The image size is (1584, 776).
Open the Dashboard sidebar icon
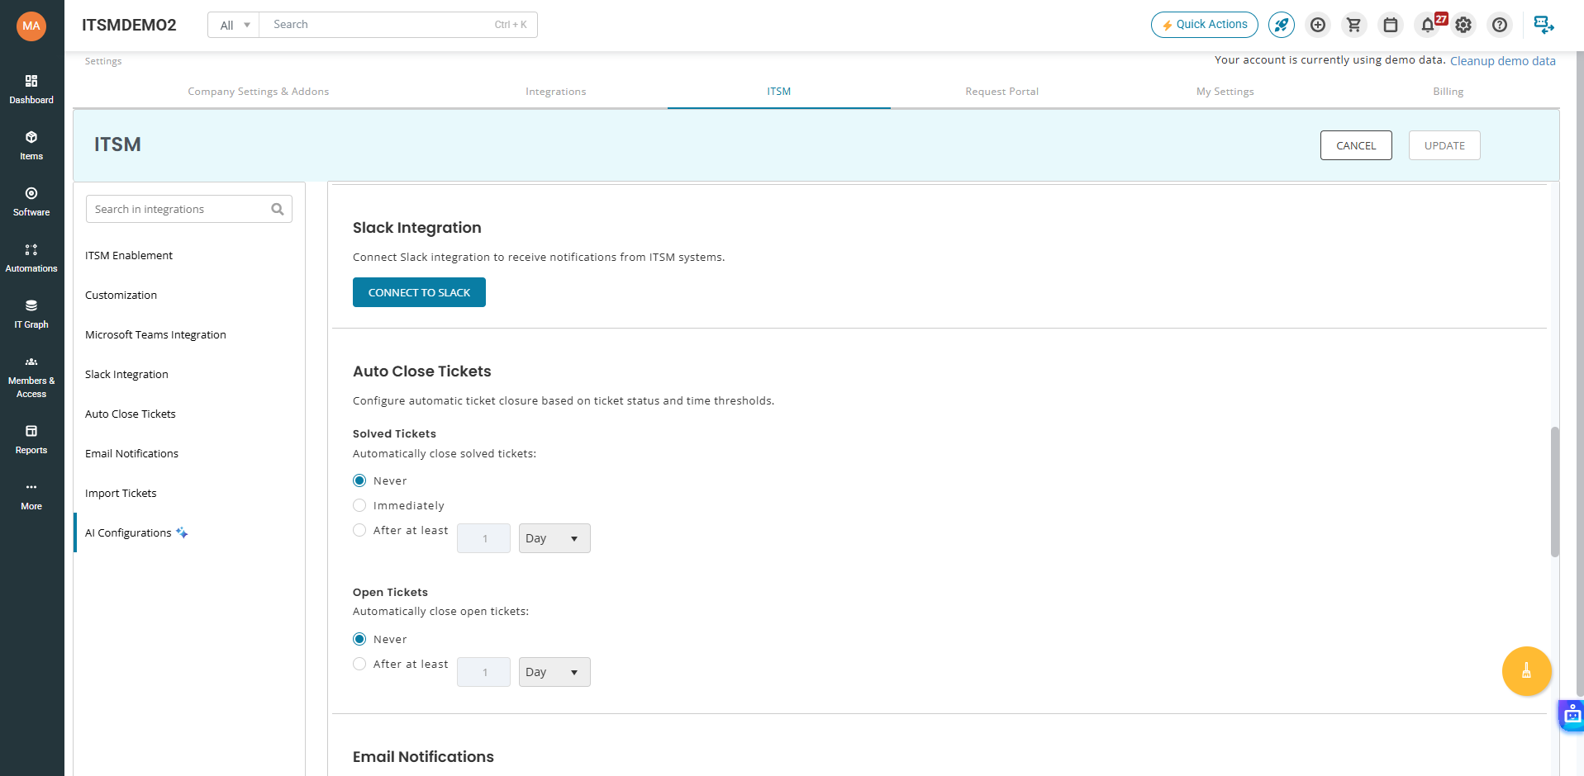(31, 89)
